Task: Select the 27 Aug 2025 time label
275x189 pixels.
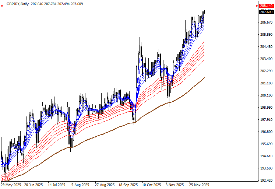Action: click(105, 185)
